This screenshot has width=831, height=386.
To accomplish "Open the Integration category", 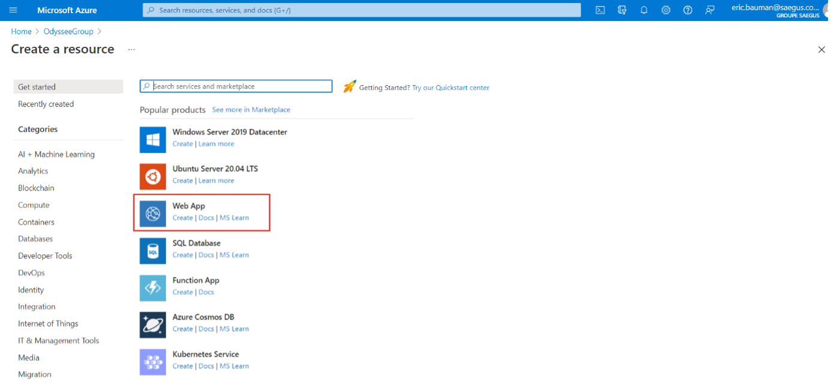I will click(x=37, y=306).
